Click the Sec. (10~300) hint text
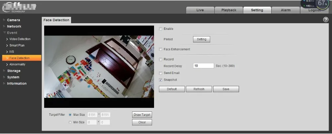 click(x=225, y=66)
